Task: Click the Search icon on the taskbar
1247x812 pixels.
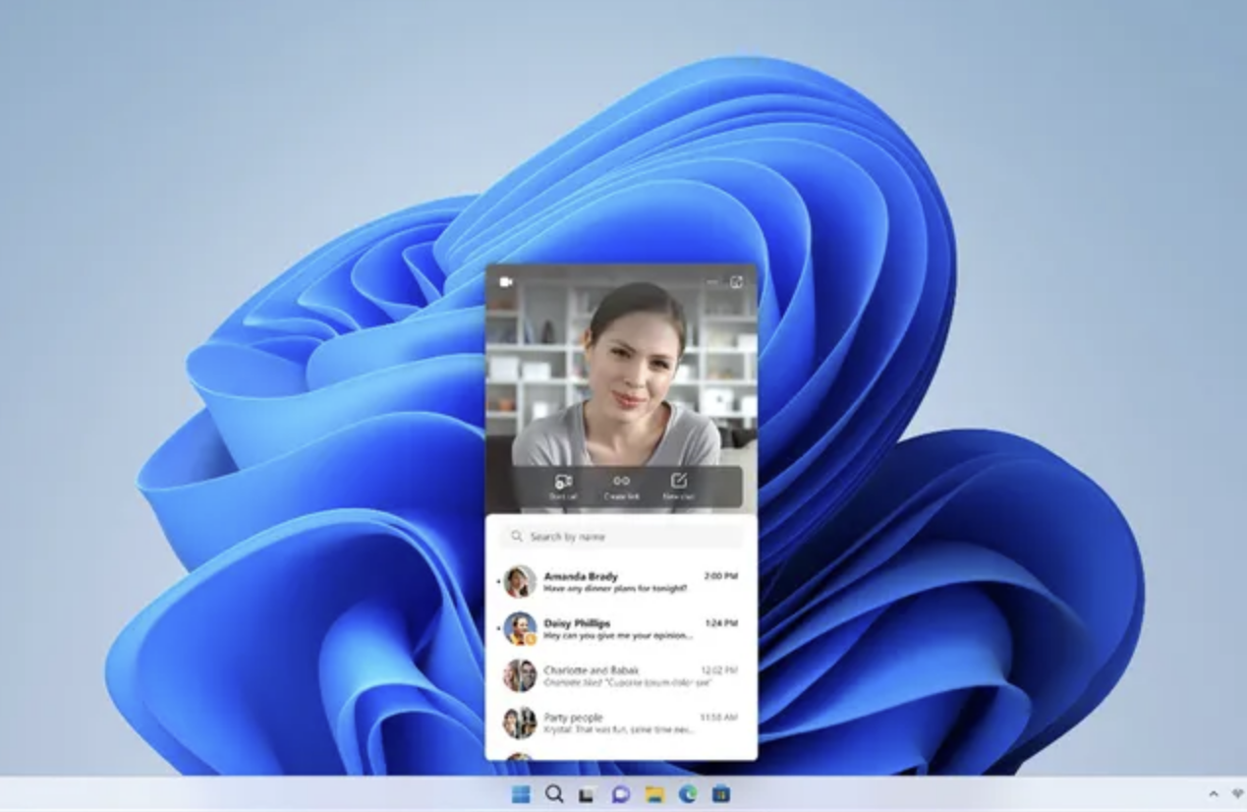Action: (552, 794)
